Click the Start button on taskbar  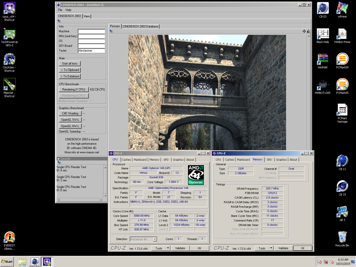coord(7,262)
